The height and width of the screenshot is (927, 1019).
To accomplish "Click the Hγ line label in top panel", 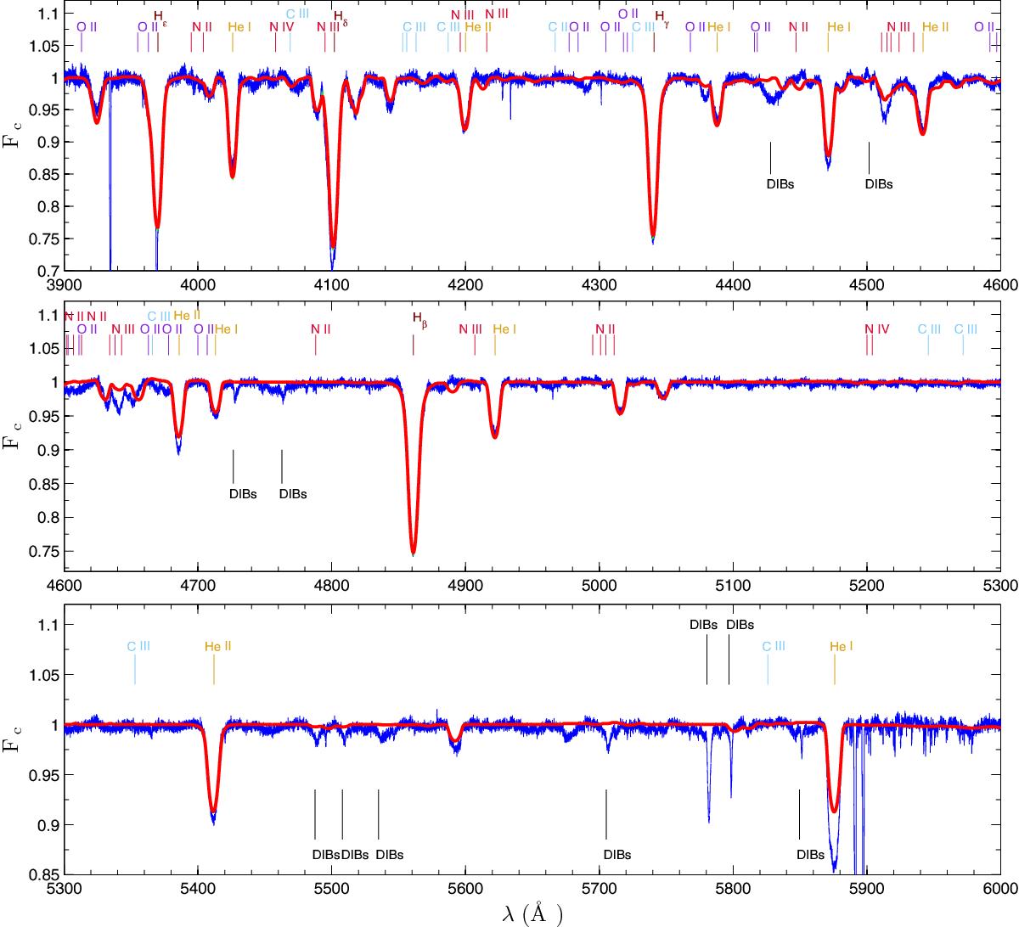I will pyautogui.click(x=662, y=16).
